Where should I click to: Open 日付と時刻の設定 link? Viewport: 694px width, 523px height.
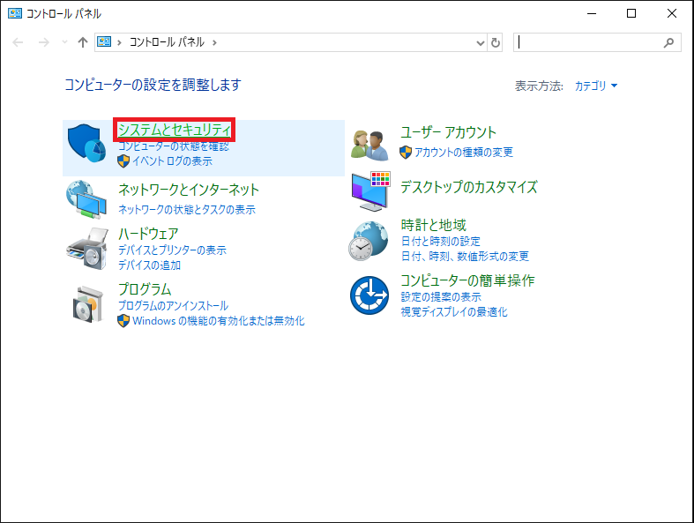click(x=440, y=242)
